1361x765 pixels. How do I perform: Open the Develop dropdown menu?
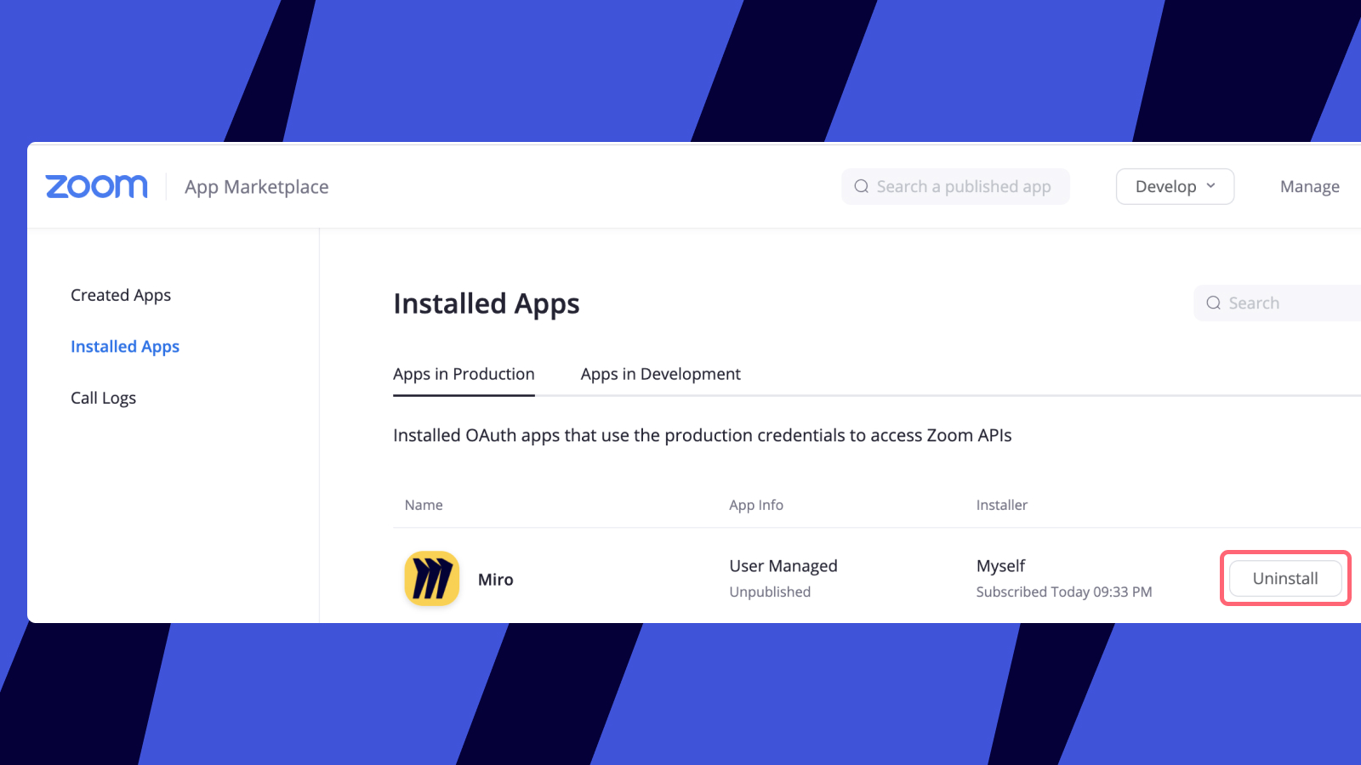(1174, 186)
